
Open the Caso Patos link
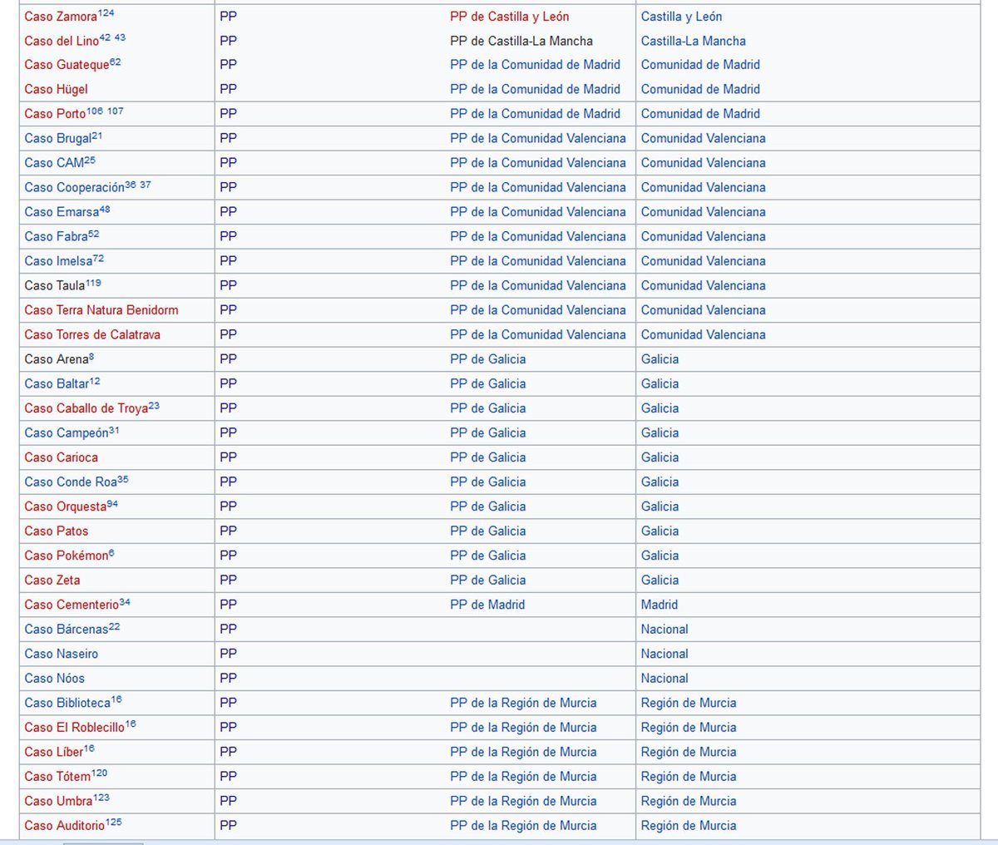[x=57, y=531]
